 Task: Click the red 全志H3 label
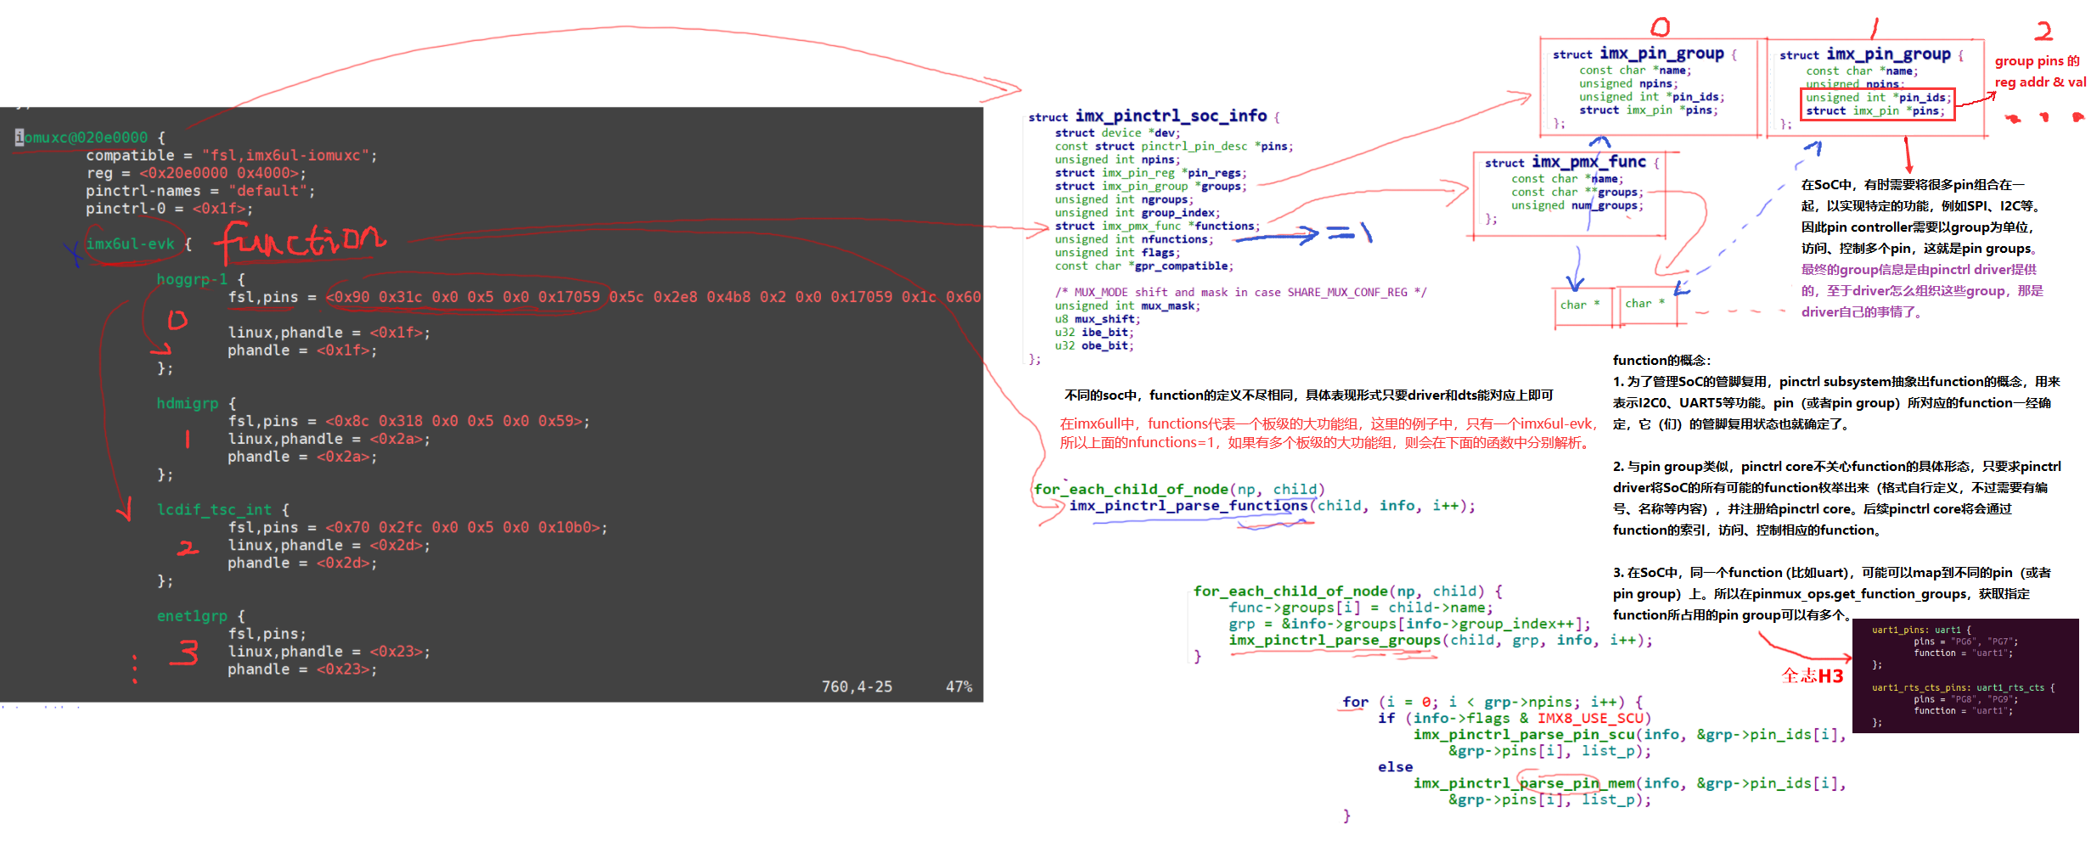1812,676
